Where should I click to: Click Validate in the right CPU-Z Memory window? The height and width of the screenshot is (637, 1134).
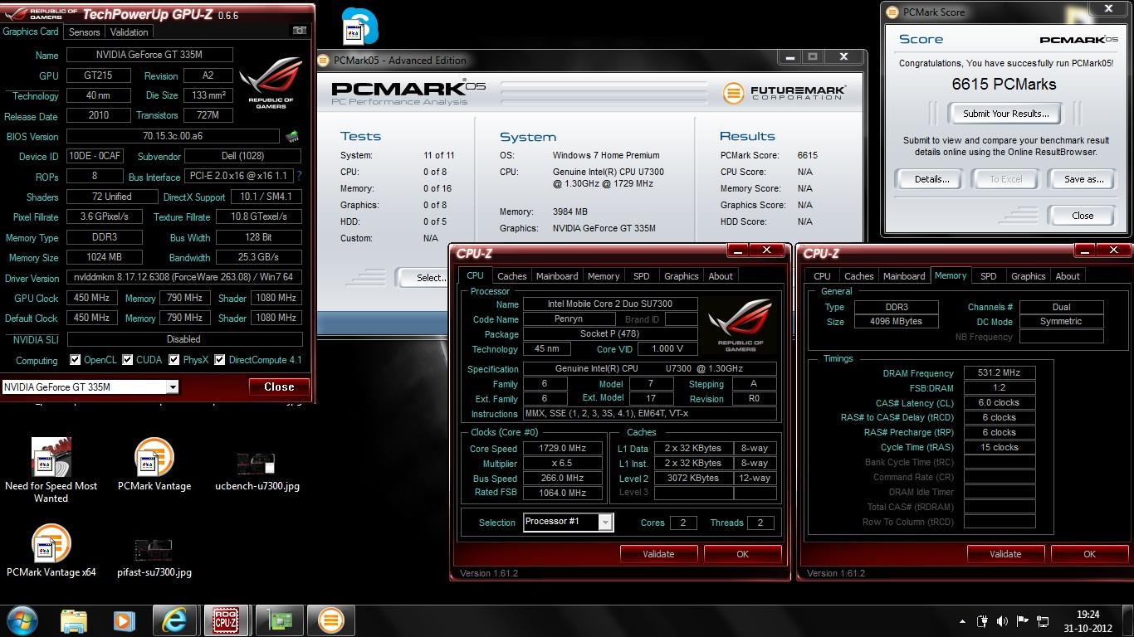click(1005, 554)
